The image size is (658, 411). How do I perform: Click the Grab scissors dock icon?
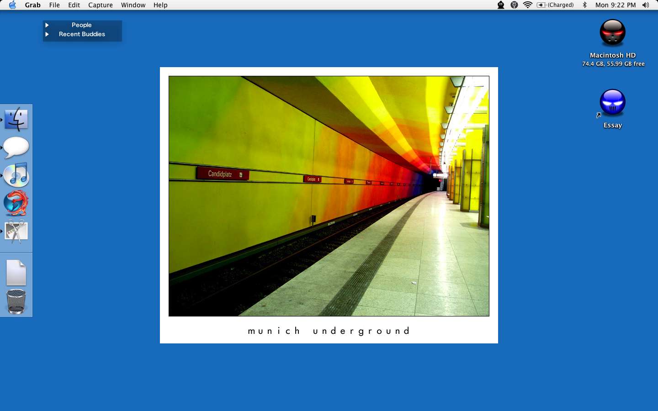pos(16,232)
